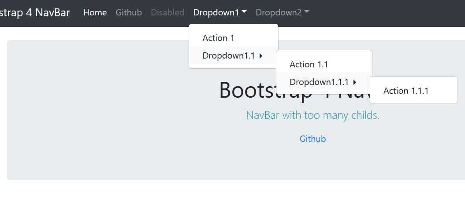Click empty space in the dark navbar
This screenshot has height=202, width=465.
coord(388,12)
